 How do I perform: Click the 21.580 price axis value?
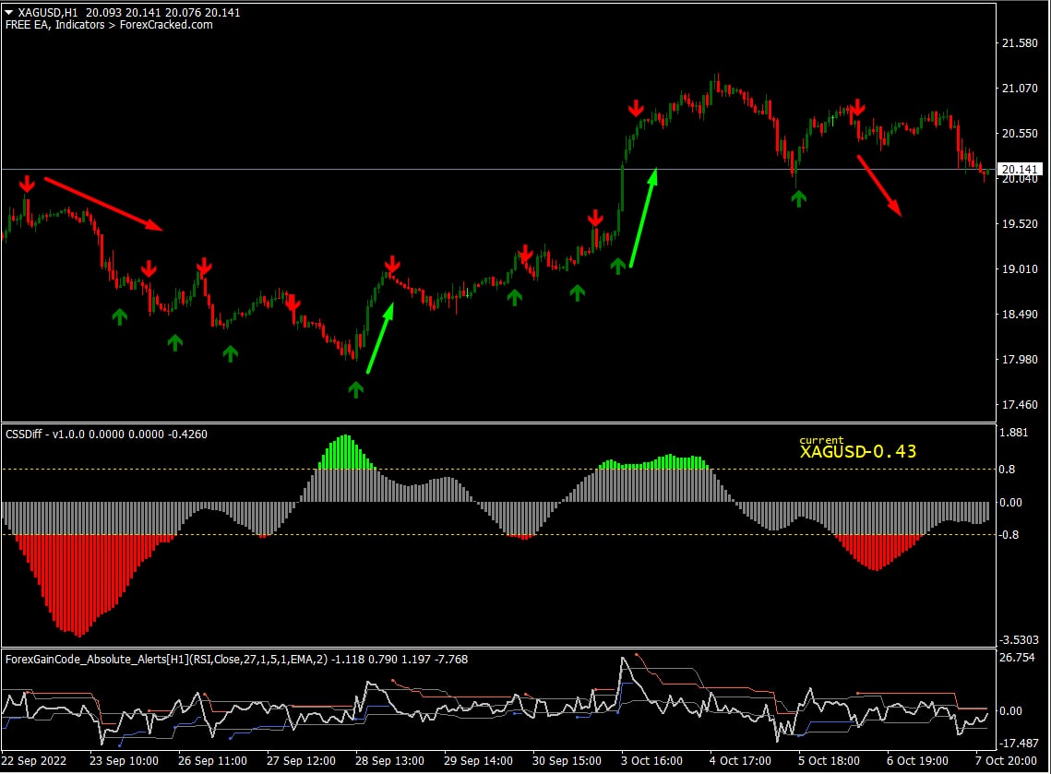tap(1020, 42)
